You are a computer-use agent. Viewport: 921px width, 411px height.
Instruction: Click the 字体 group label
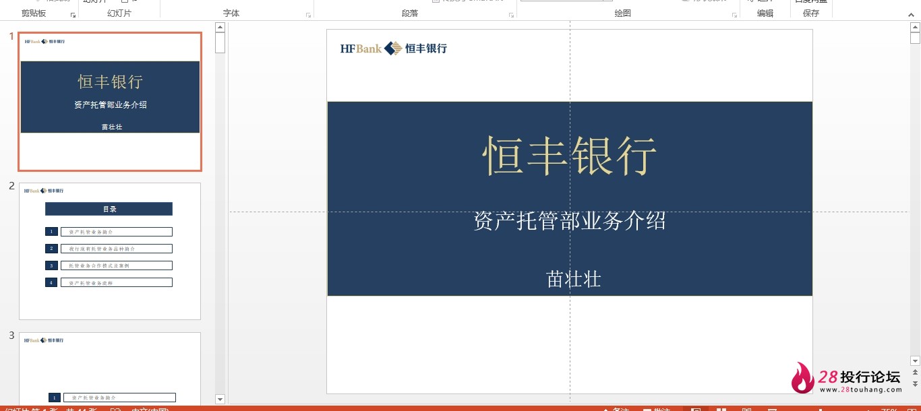click(x=231, y=13)
